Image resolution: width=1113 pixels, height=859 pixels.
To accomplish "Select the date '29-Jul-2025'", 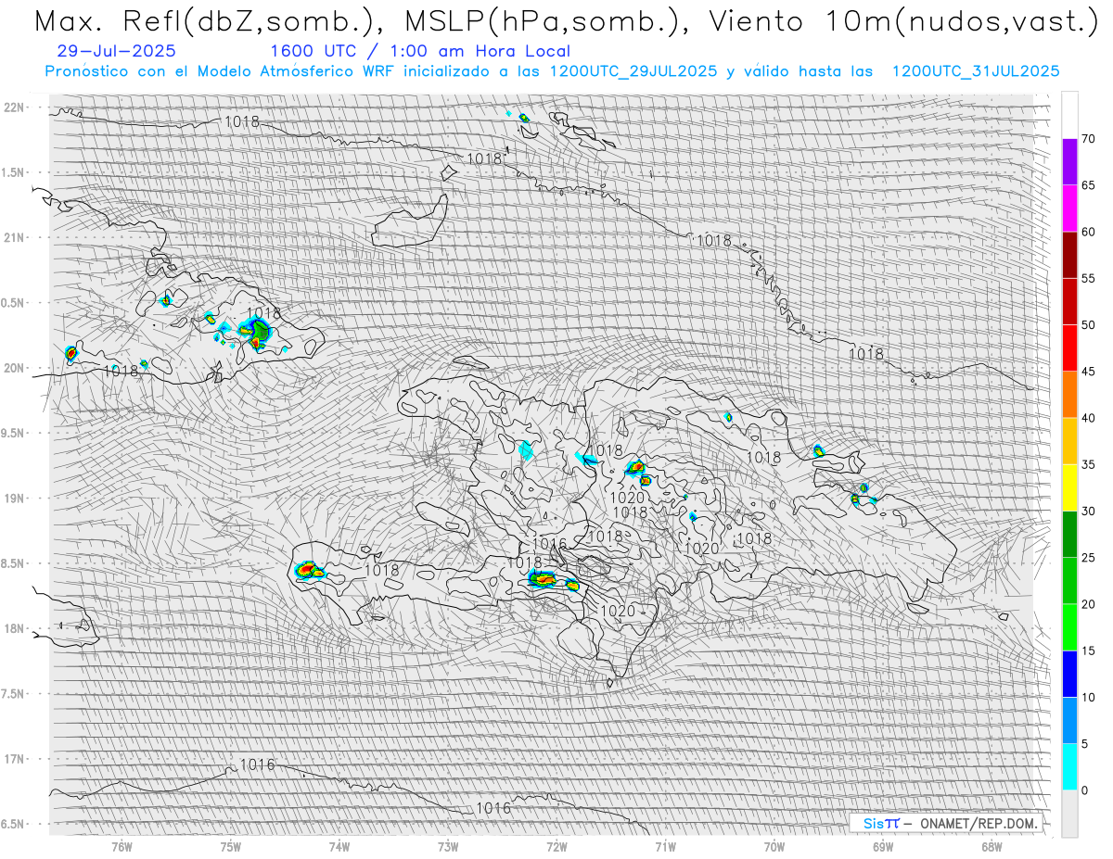I will pos(116,52).
